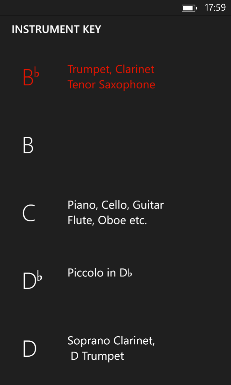The image size is (231, 385).
Task: Select the D Trumpet text
Action: [97, 356]
